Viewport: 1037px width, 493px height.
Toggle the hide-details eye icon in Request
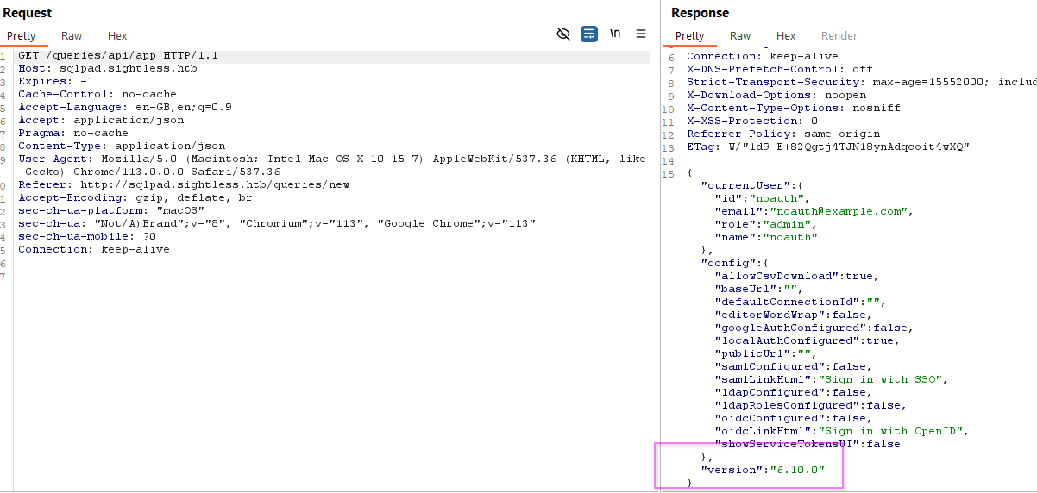click(x=563, y=34)
